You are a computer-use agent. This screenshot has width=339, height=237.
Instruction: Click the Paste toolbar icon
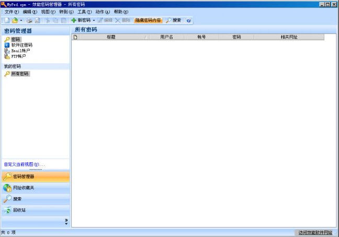64,20
